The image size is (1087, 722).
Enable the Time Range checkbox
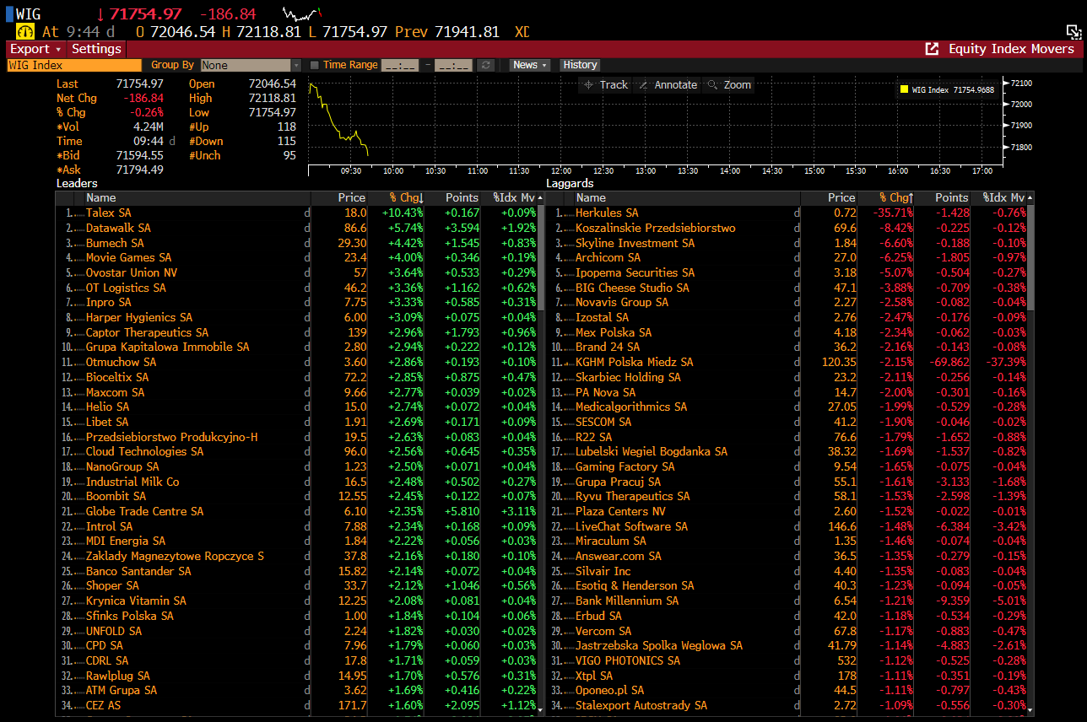pyautogui.click(x=315, y=65)
